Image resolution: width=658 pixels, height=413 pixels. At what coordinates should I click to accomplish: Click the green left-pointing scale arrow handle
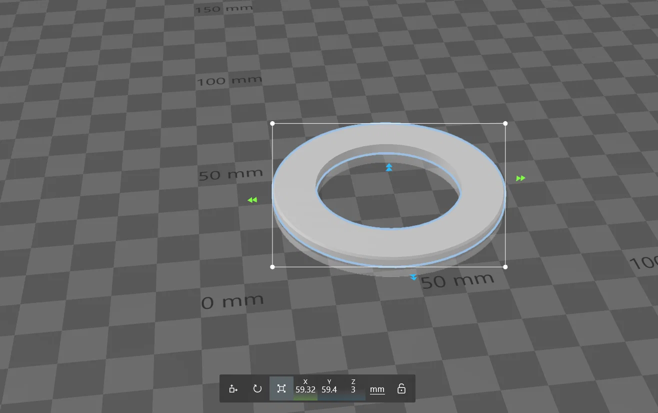coord(252,200)
